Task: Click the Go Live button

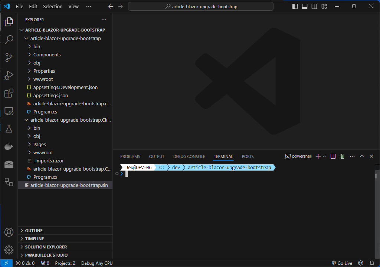Action: coord(342,263)
